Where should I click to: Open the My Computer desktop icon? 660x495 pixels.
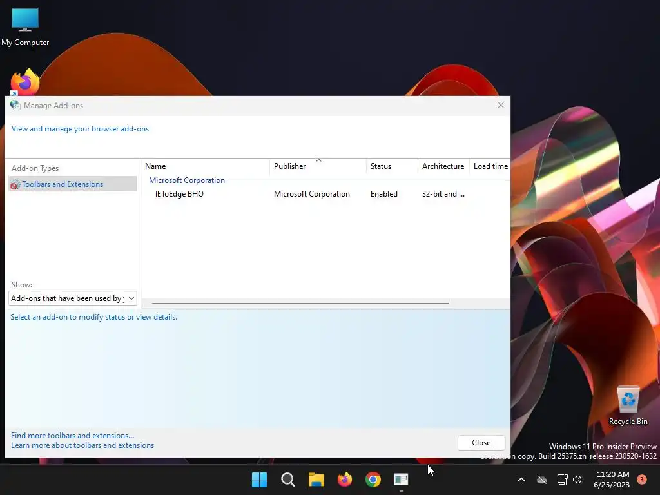click(x=25, y=26)
